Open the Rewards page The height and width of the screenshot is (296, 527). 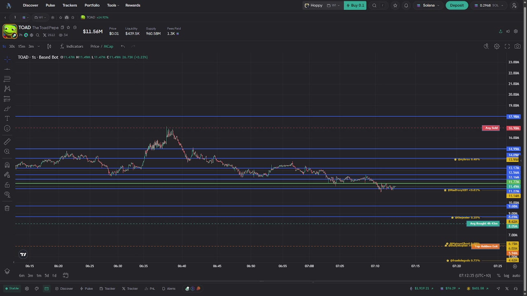(133, 5)
